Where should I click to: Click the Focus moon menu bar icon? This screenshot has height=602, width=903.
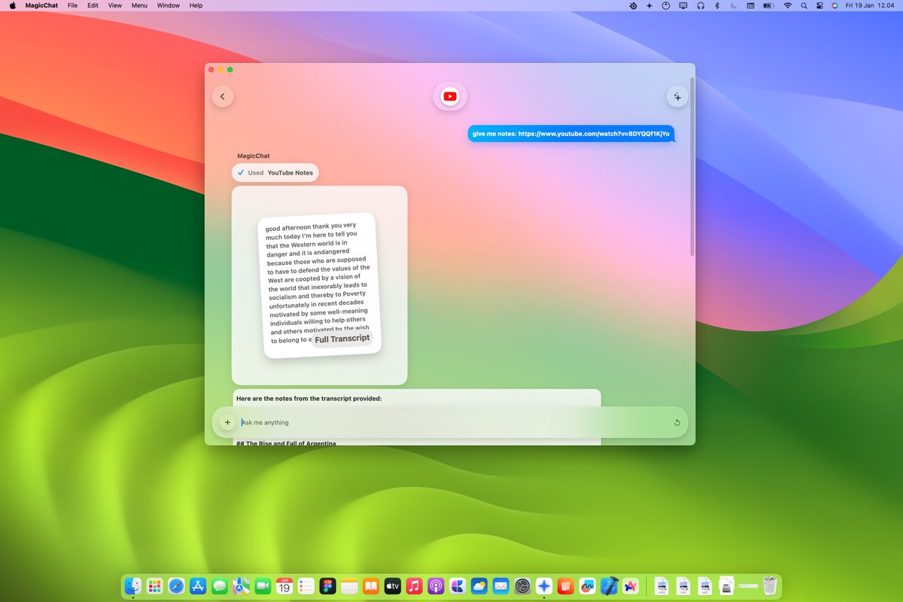tap(733, 5)
